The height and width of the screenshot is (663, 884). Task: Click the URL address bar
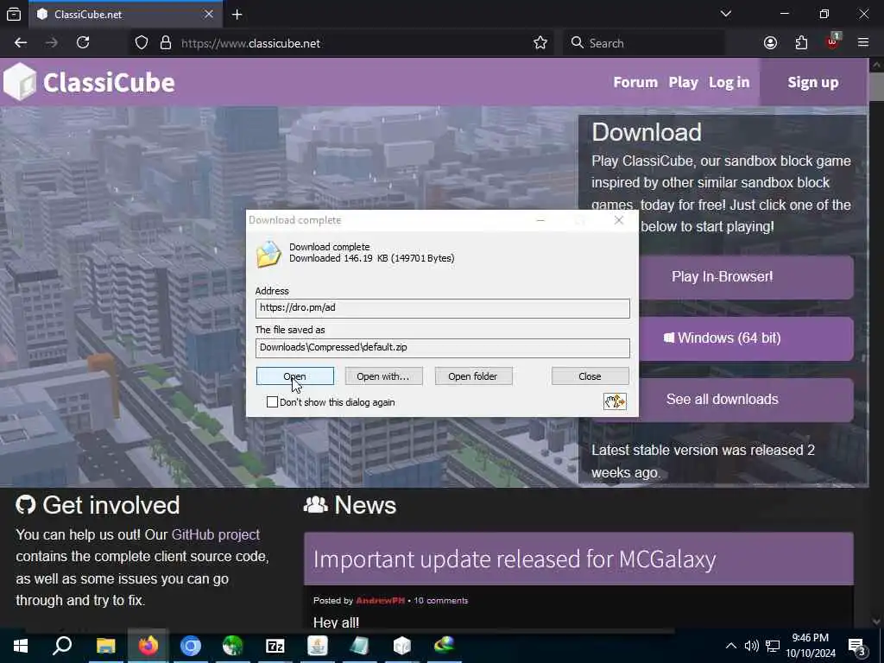pyautogui.click(x=341, y=43)
